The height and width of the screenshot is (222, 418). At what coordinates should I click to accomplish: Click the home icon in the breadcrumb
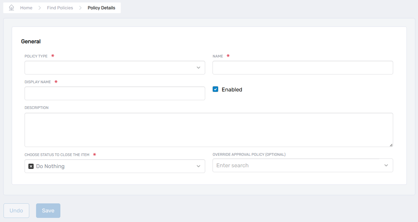coord(11,8)
